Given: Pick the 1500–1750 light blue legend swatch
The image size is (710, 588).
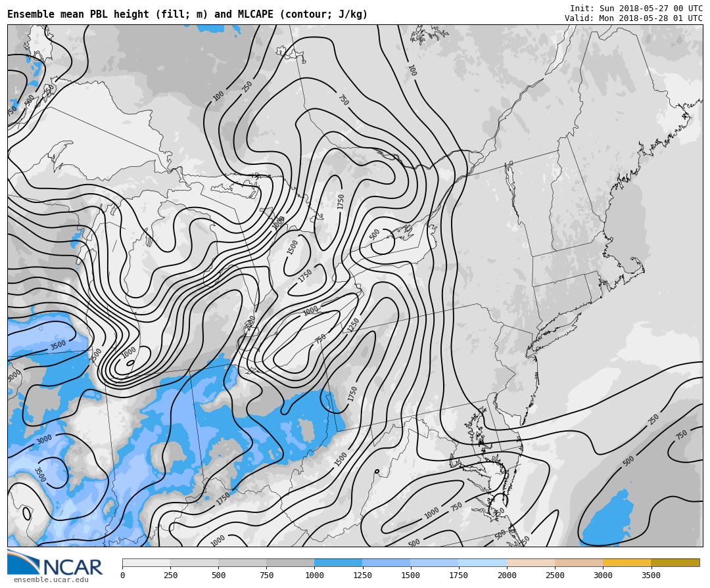Looking at the screenshot, I should tap(435, 562).
